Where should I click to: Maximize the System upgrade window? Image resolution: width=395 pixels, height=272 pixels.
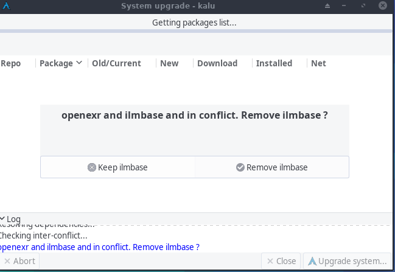363,6
